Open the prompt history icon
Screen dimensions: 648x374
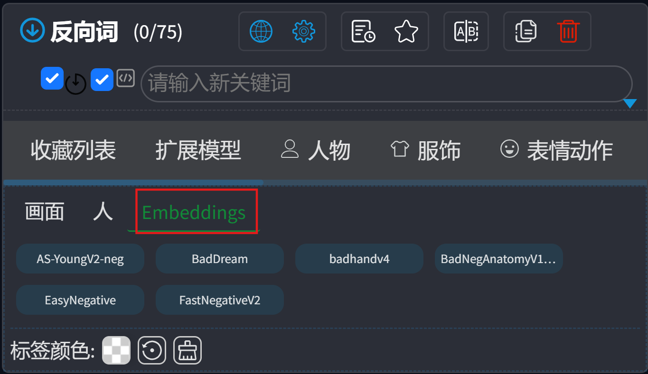coord(363,32)
